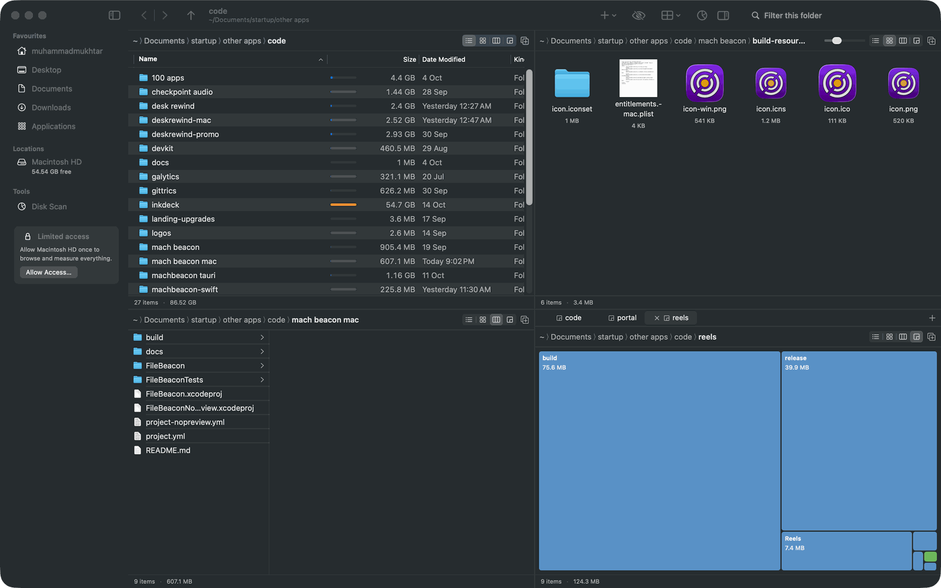Switch the code pane to grid view

pos(483,41)
